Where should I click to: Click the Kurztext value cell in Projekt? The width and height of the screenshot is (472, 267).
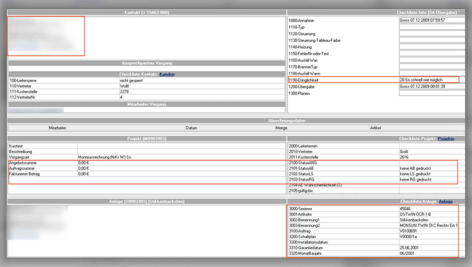coord(181,146)
